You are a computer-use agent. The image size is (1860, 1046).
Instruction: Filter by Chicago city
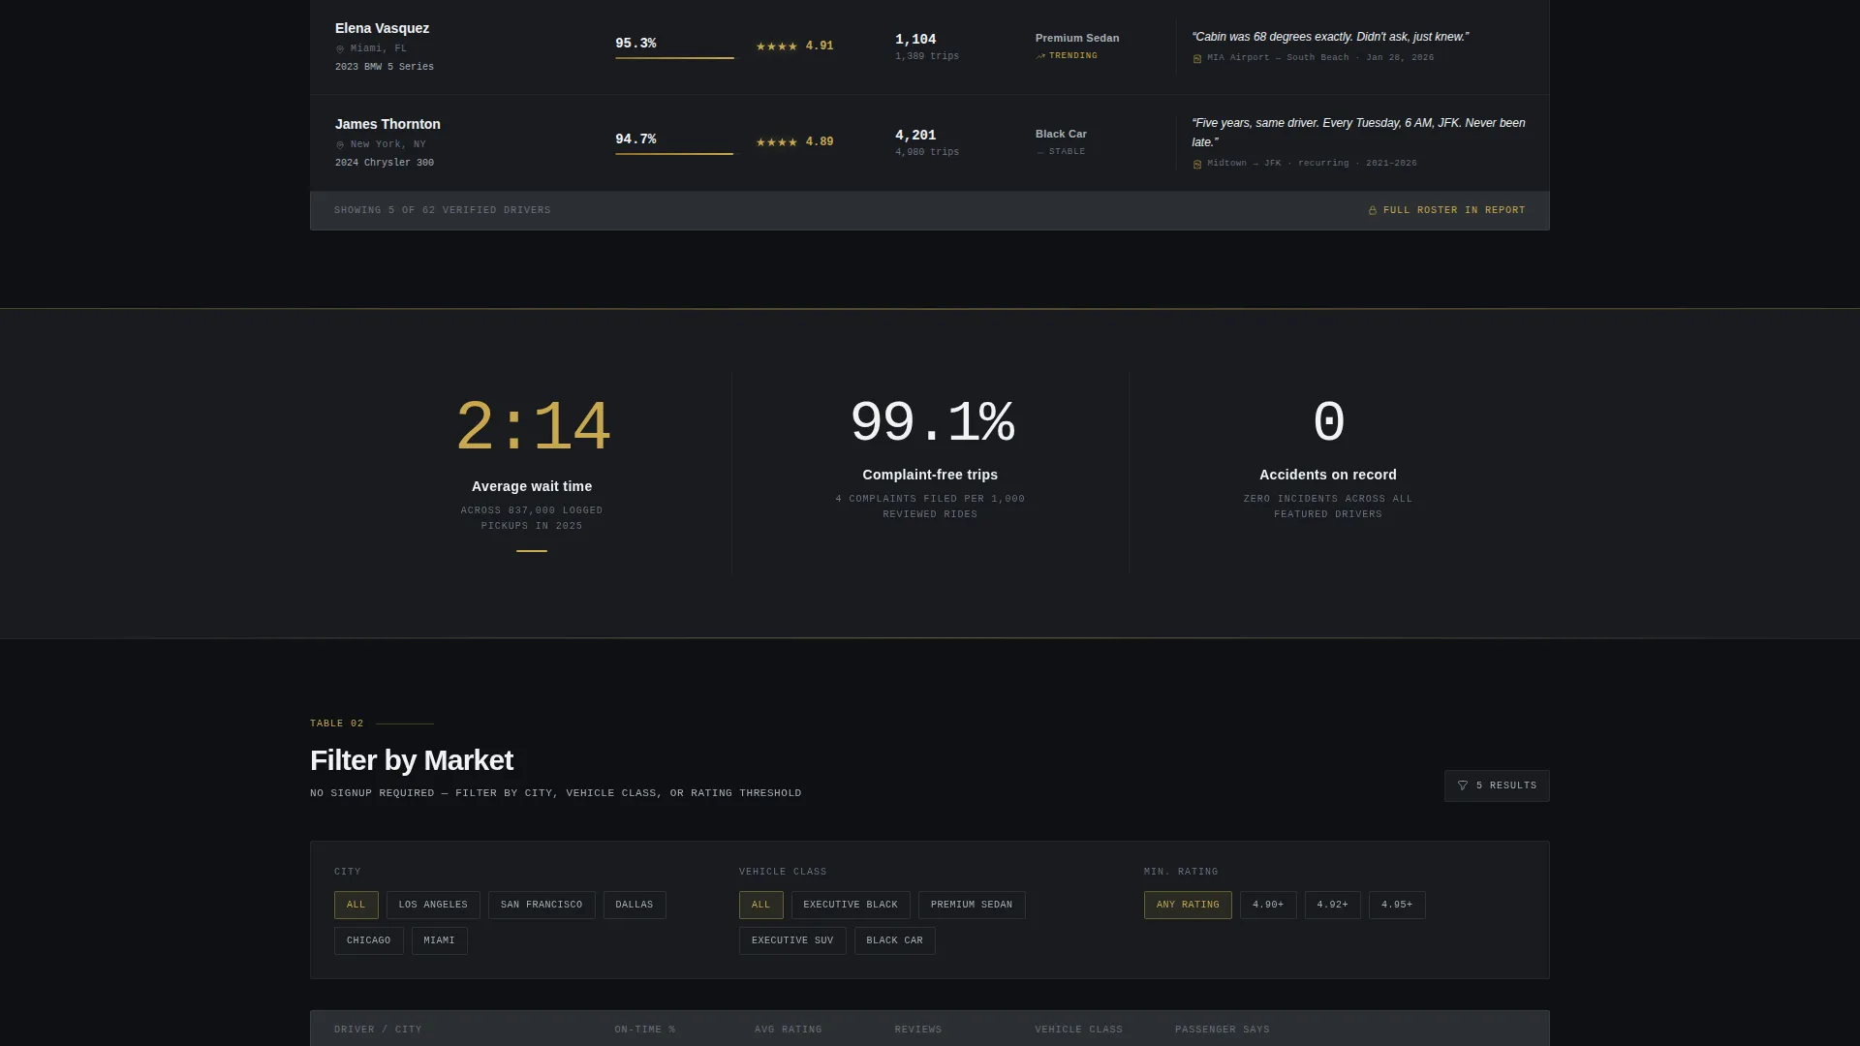coord(369,941)
